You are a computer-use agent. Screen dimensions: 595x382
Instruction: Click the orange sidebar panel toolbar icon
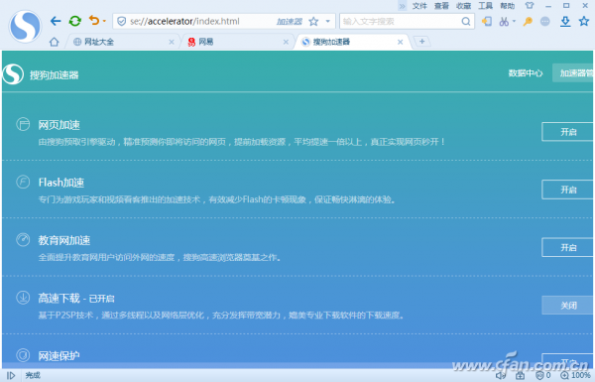click(x=487, y=21)
